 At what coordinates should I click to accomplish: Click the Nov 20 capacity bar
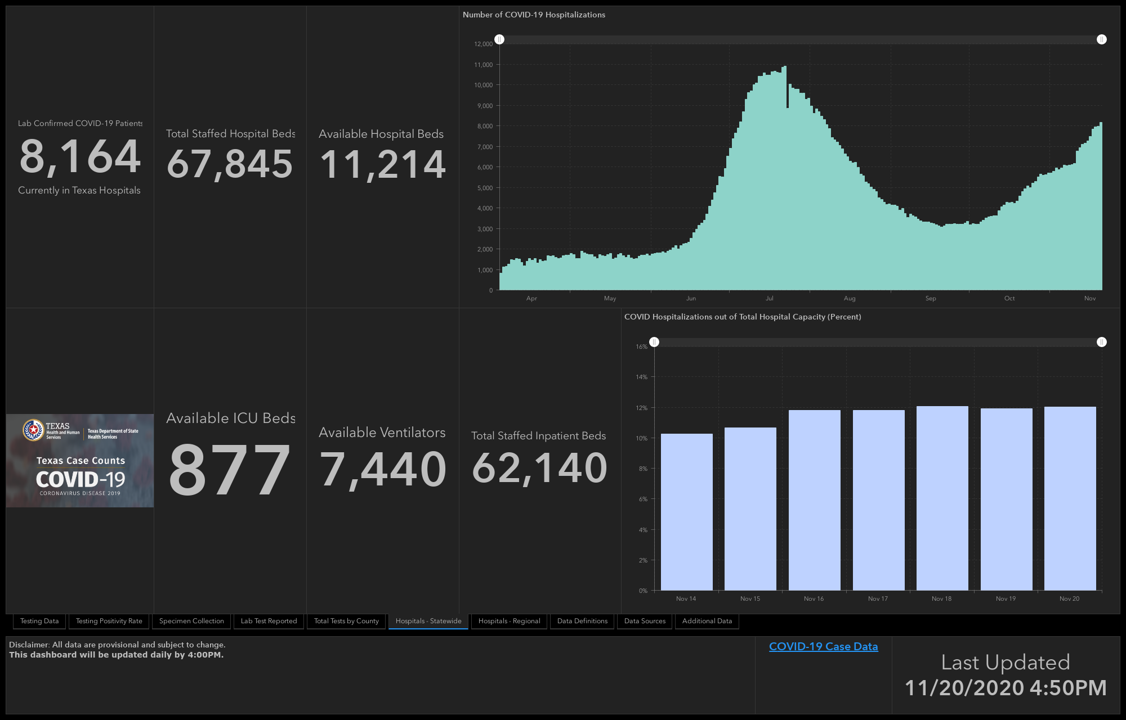click(1070, 498)
